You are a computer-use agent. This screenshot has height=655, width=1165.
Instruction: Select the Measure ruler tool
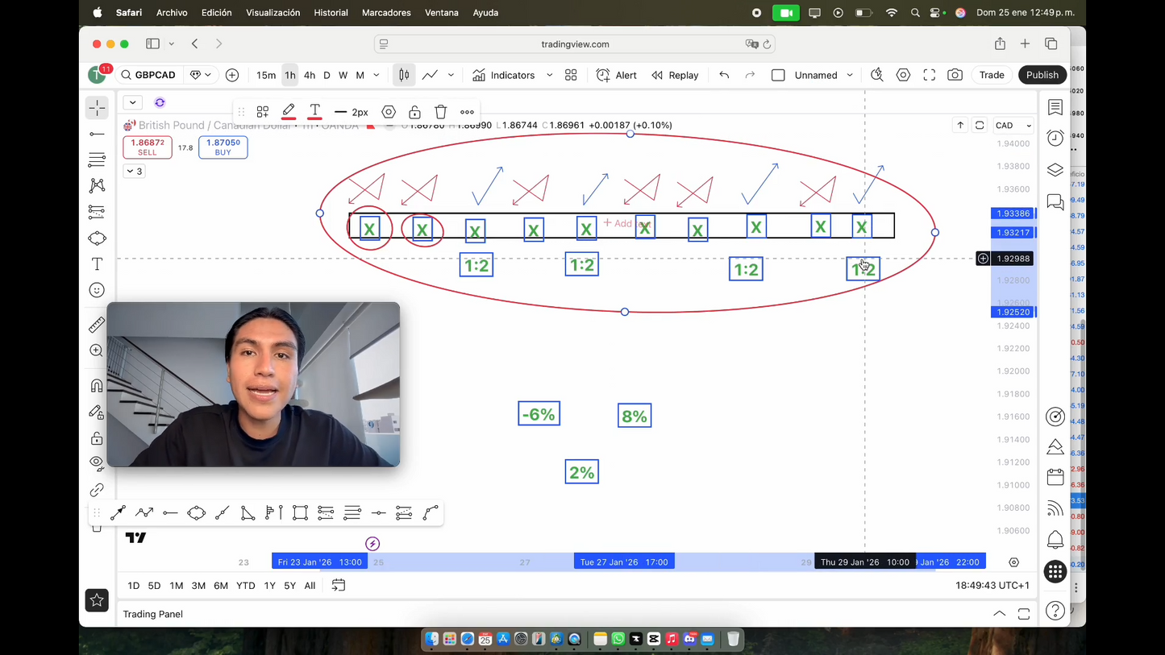click(x=97, y=325)
